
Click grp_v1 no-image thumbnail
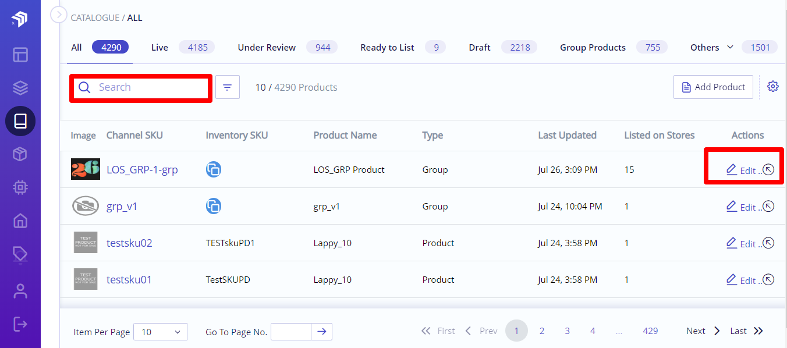(86, 206)
